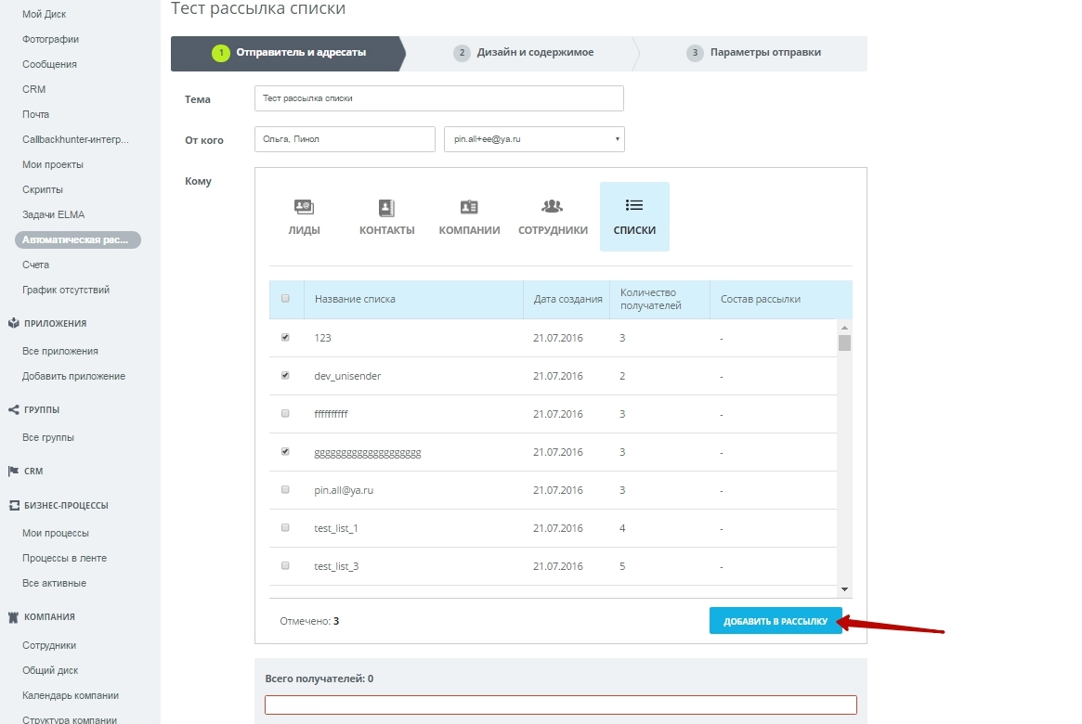Select the Leads (ЛИДЫ) icon tab

click(x=304, y=216)
